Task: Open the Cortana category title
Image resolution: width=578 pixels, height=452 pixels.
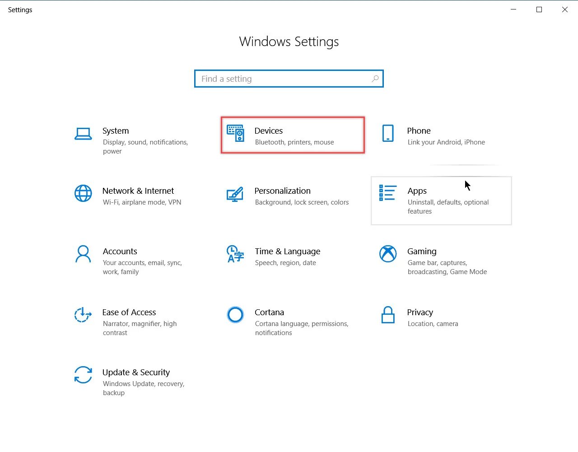Action: [x=270, y=312]
